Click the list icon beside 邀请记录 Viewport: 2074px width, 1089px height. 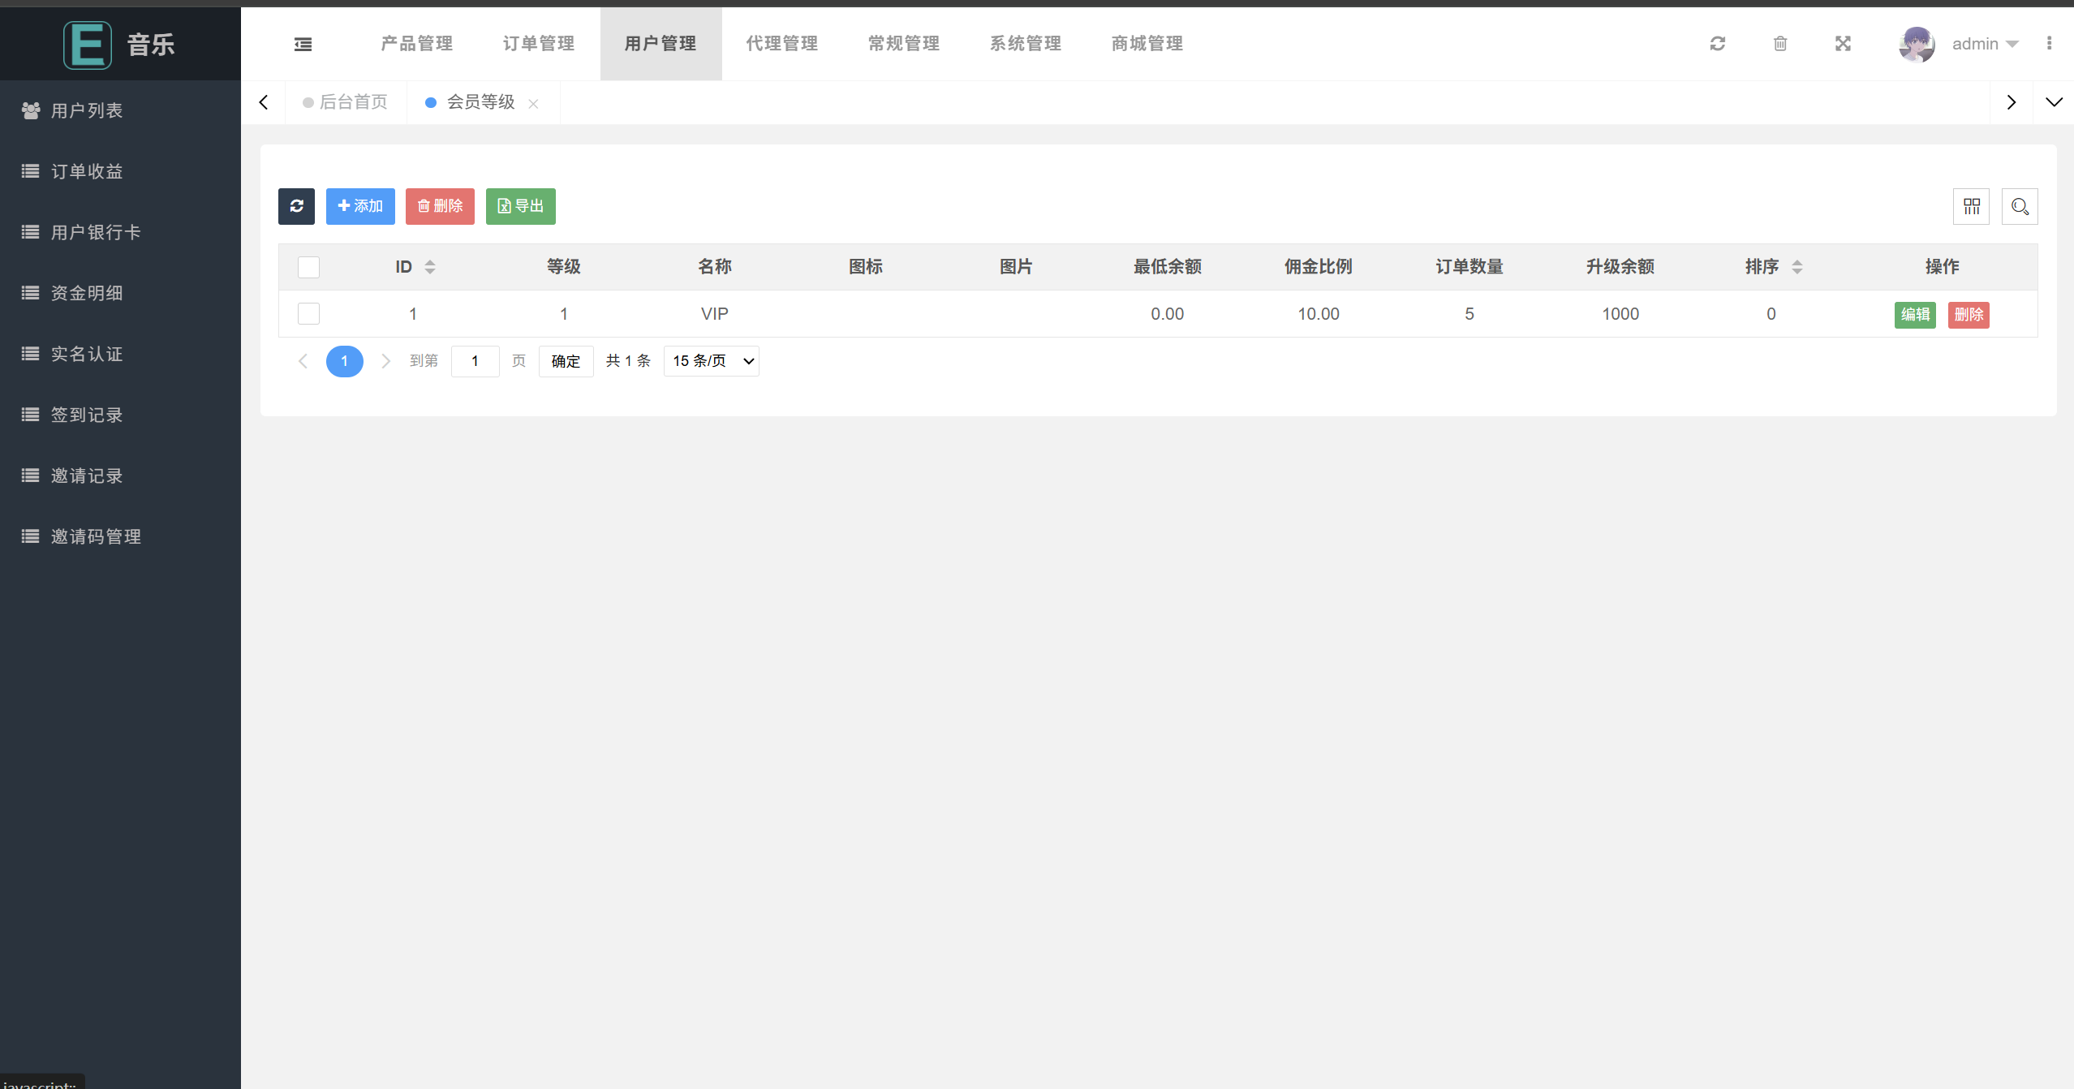(30, 476)
